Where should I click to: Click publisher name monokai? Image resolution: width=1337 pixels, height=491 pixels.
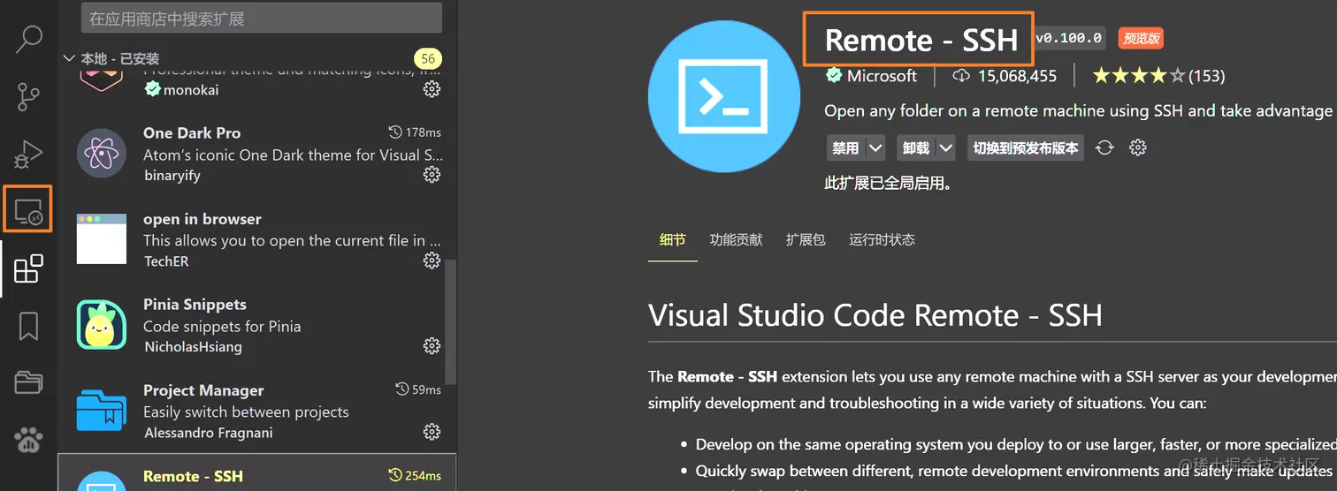[190, 89]
